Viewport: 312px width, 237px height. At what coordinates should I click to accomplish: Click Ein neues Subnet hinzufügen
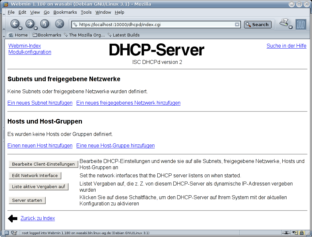(x=40, y=103)
